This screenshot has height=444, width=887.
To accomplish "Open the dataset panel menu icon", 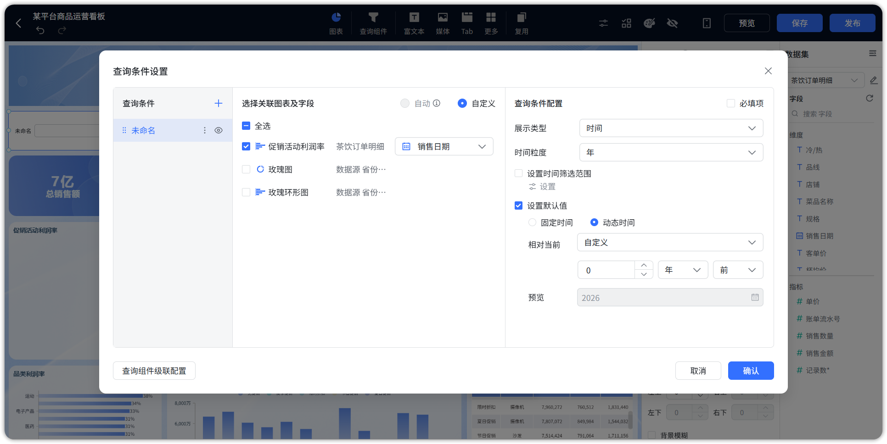I will tap(872, 54).
